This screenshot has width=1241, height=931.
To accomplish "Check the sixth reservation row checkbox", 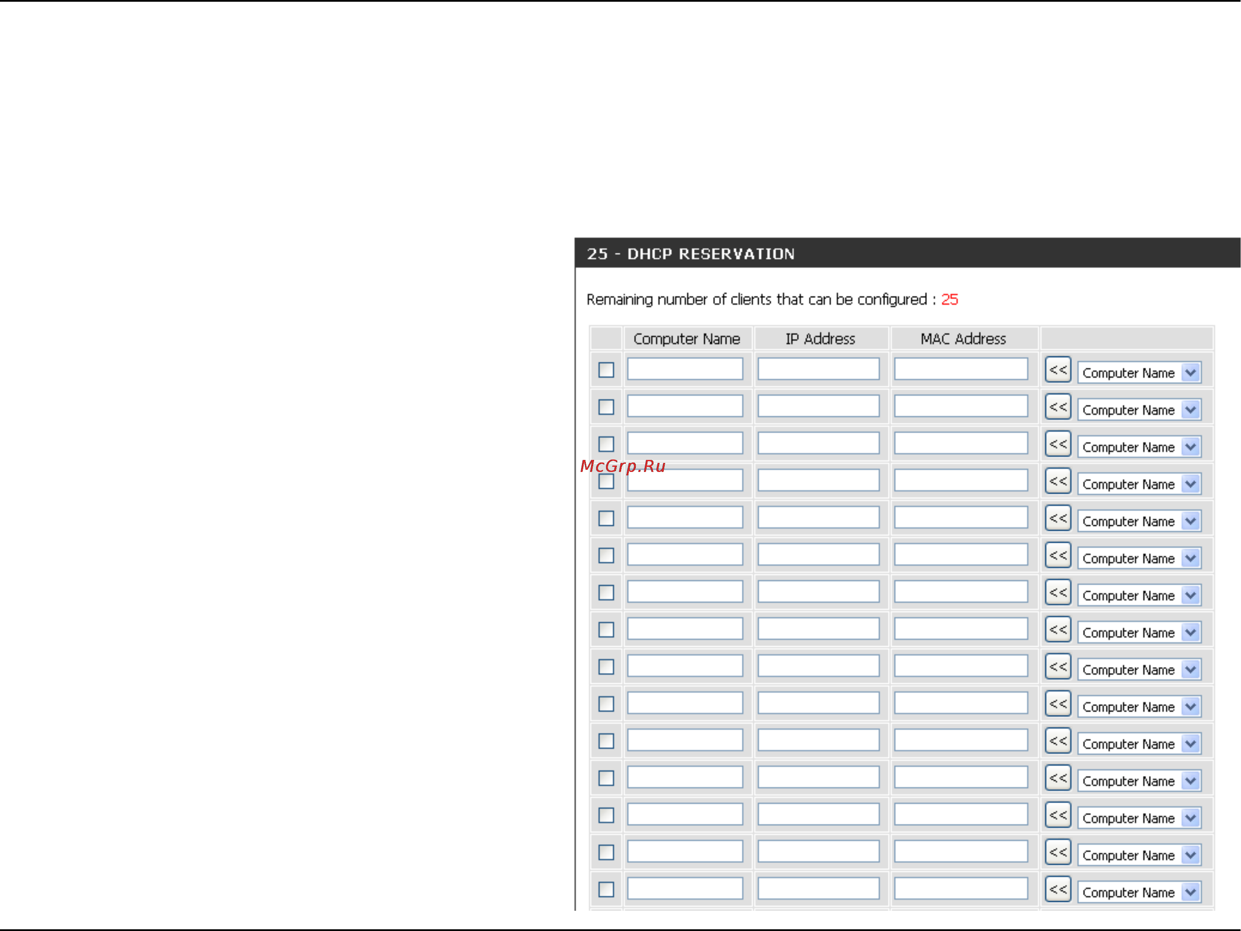I will point(606,555).
